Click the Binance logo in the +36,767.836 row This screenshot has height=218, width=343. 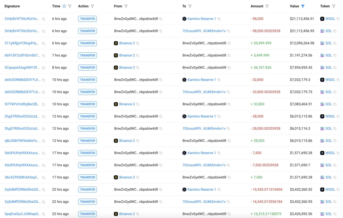[x=116, y=68]
